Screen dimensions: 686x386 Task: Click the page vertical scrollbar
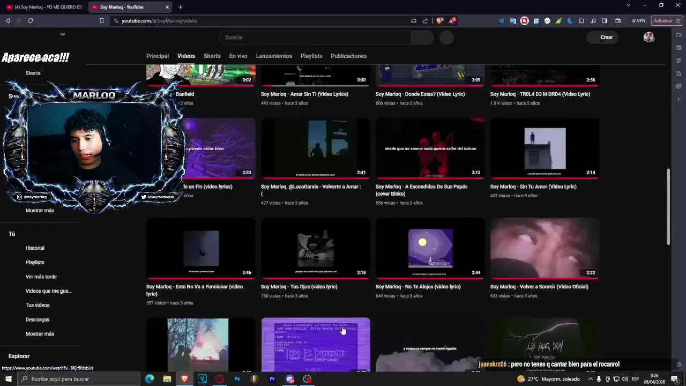[x=668, y=206]
